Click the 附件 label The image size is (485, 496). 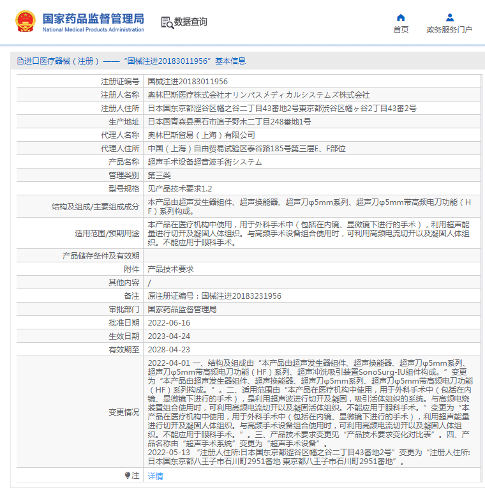131,269
